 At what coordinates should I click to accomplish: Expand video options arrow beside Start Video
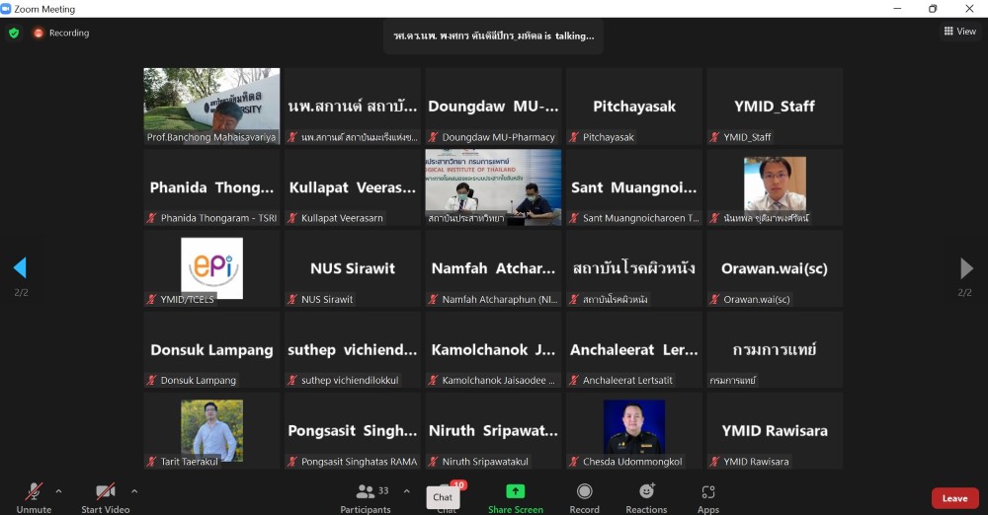[134, 490]
